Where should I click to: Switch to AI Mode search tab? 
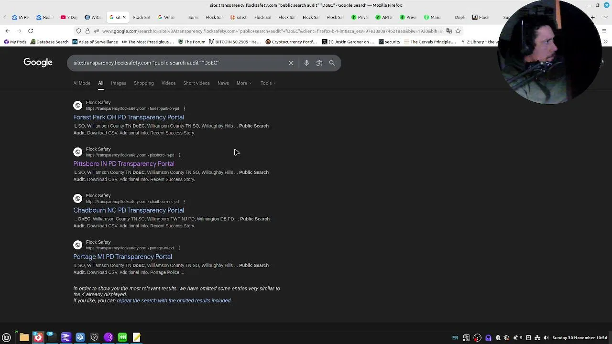click(x=82, y=83)
